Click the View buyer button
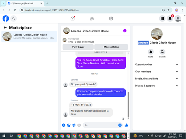The width and height of the screenshot is (186, 139). tap(78, 47)
